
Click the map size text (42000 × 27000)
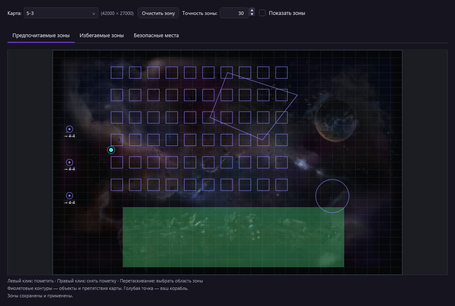117,13
